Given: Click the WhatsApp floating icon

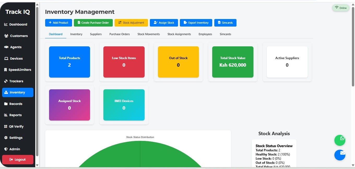Looking at the screenshot, I should (x=340, y=140).
